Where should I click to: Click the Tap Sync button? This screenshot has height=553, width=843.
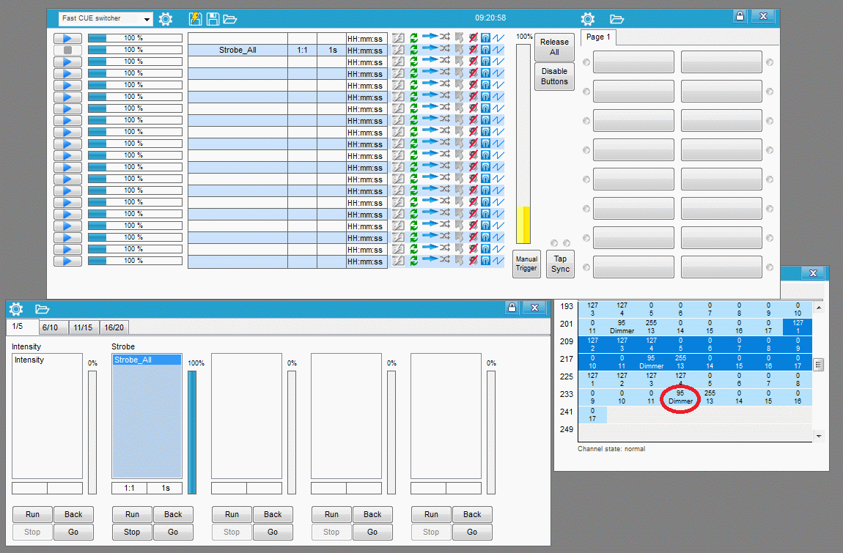point(560,264)
